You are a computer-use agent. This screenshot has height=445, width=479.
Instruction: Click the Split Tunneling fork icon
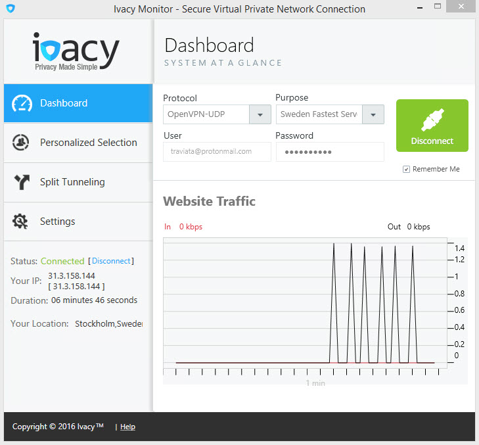pos(22,182)
